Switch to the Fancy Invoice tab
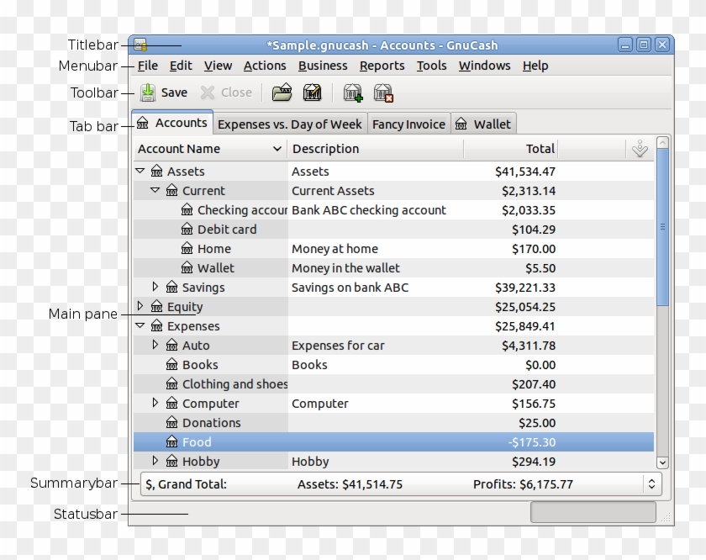 click(x=408, y=124)
